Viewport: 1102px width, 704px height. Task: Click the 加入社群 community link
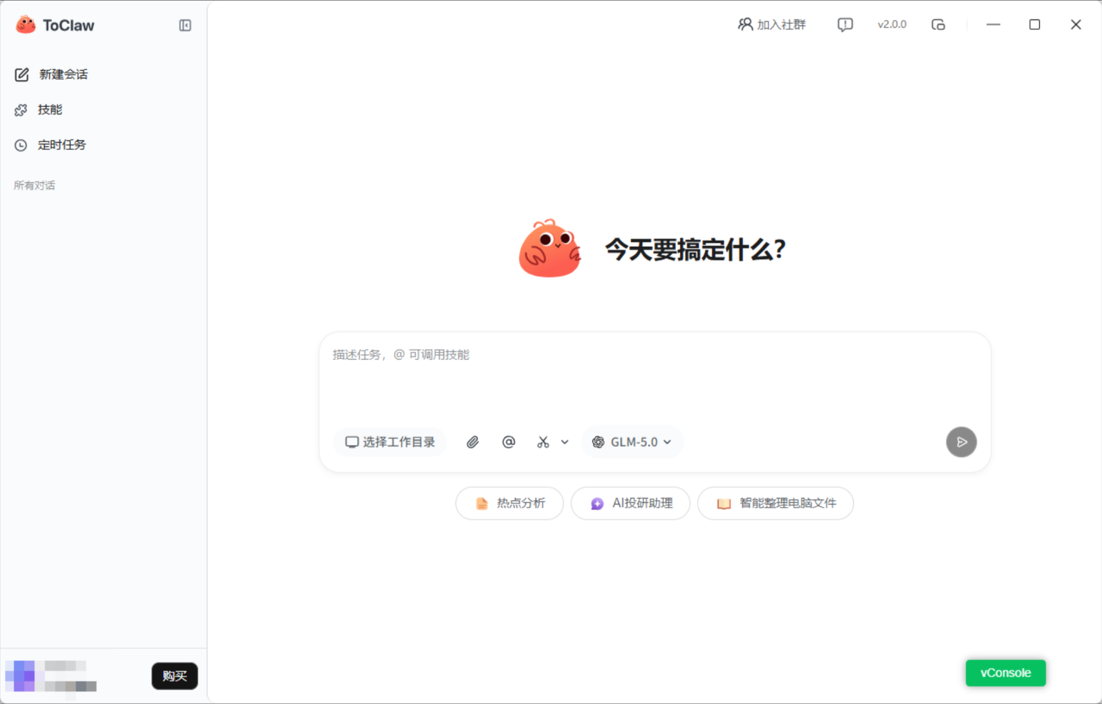tap(771, 25)
